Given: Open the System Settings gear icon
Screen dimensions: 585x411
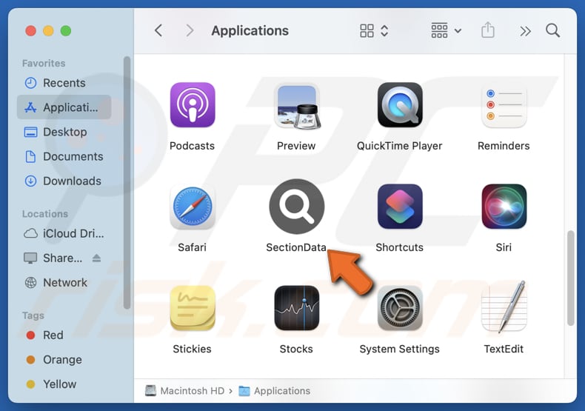Looking at the screenshot, I should pyautogui.click(x=400, y=308).
